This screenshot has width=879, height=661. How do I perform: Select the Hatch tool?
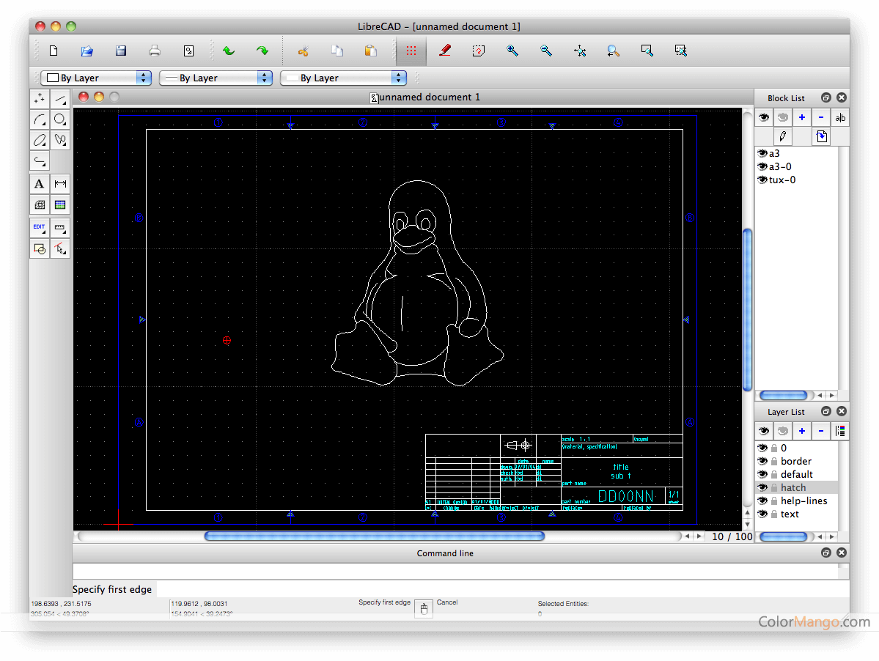click(39, 205)
